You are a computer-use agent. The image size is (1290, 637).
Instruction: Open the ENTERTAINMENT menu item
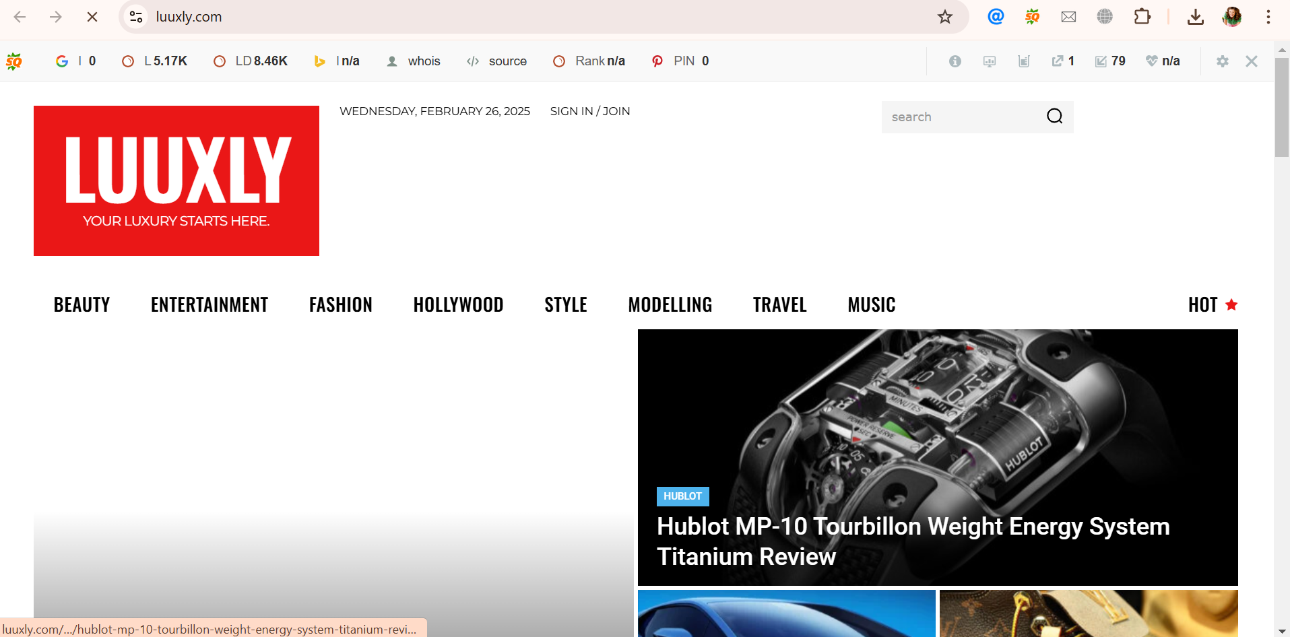[209, 305]
